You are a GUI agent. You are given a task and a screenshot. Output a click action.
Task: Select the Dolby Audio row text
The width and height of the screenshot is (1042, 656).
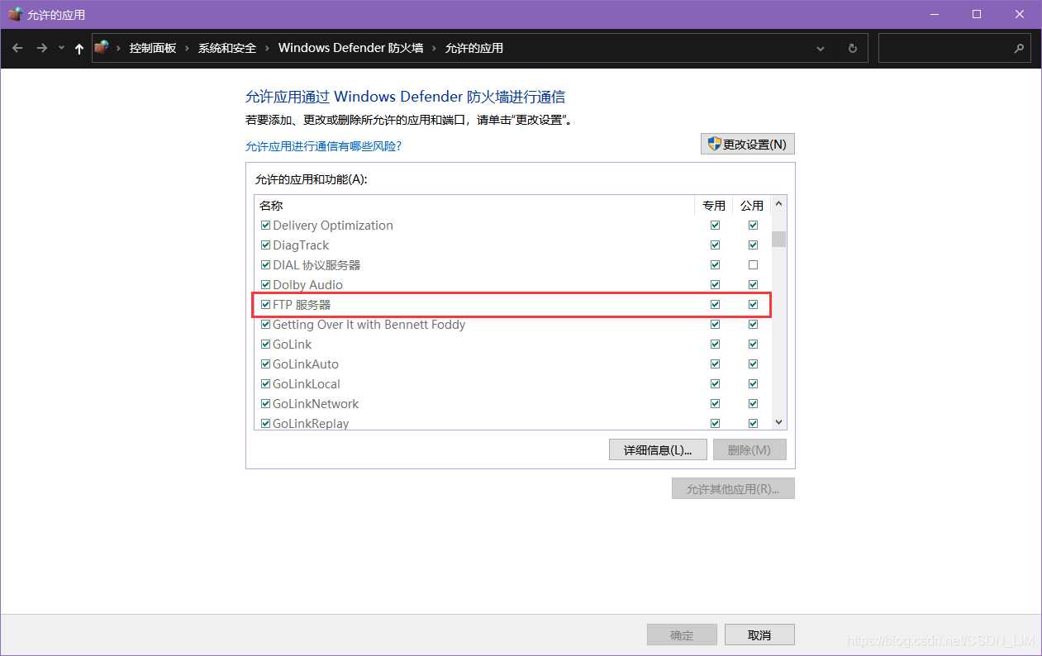tap(307, 284)
